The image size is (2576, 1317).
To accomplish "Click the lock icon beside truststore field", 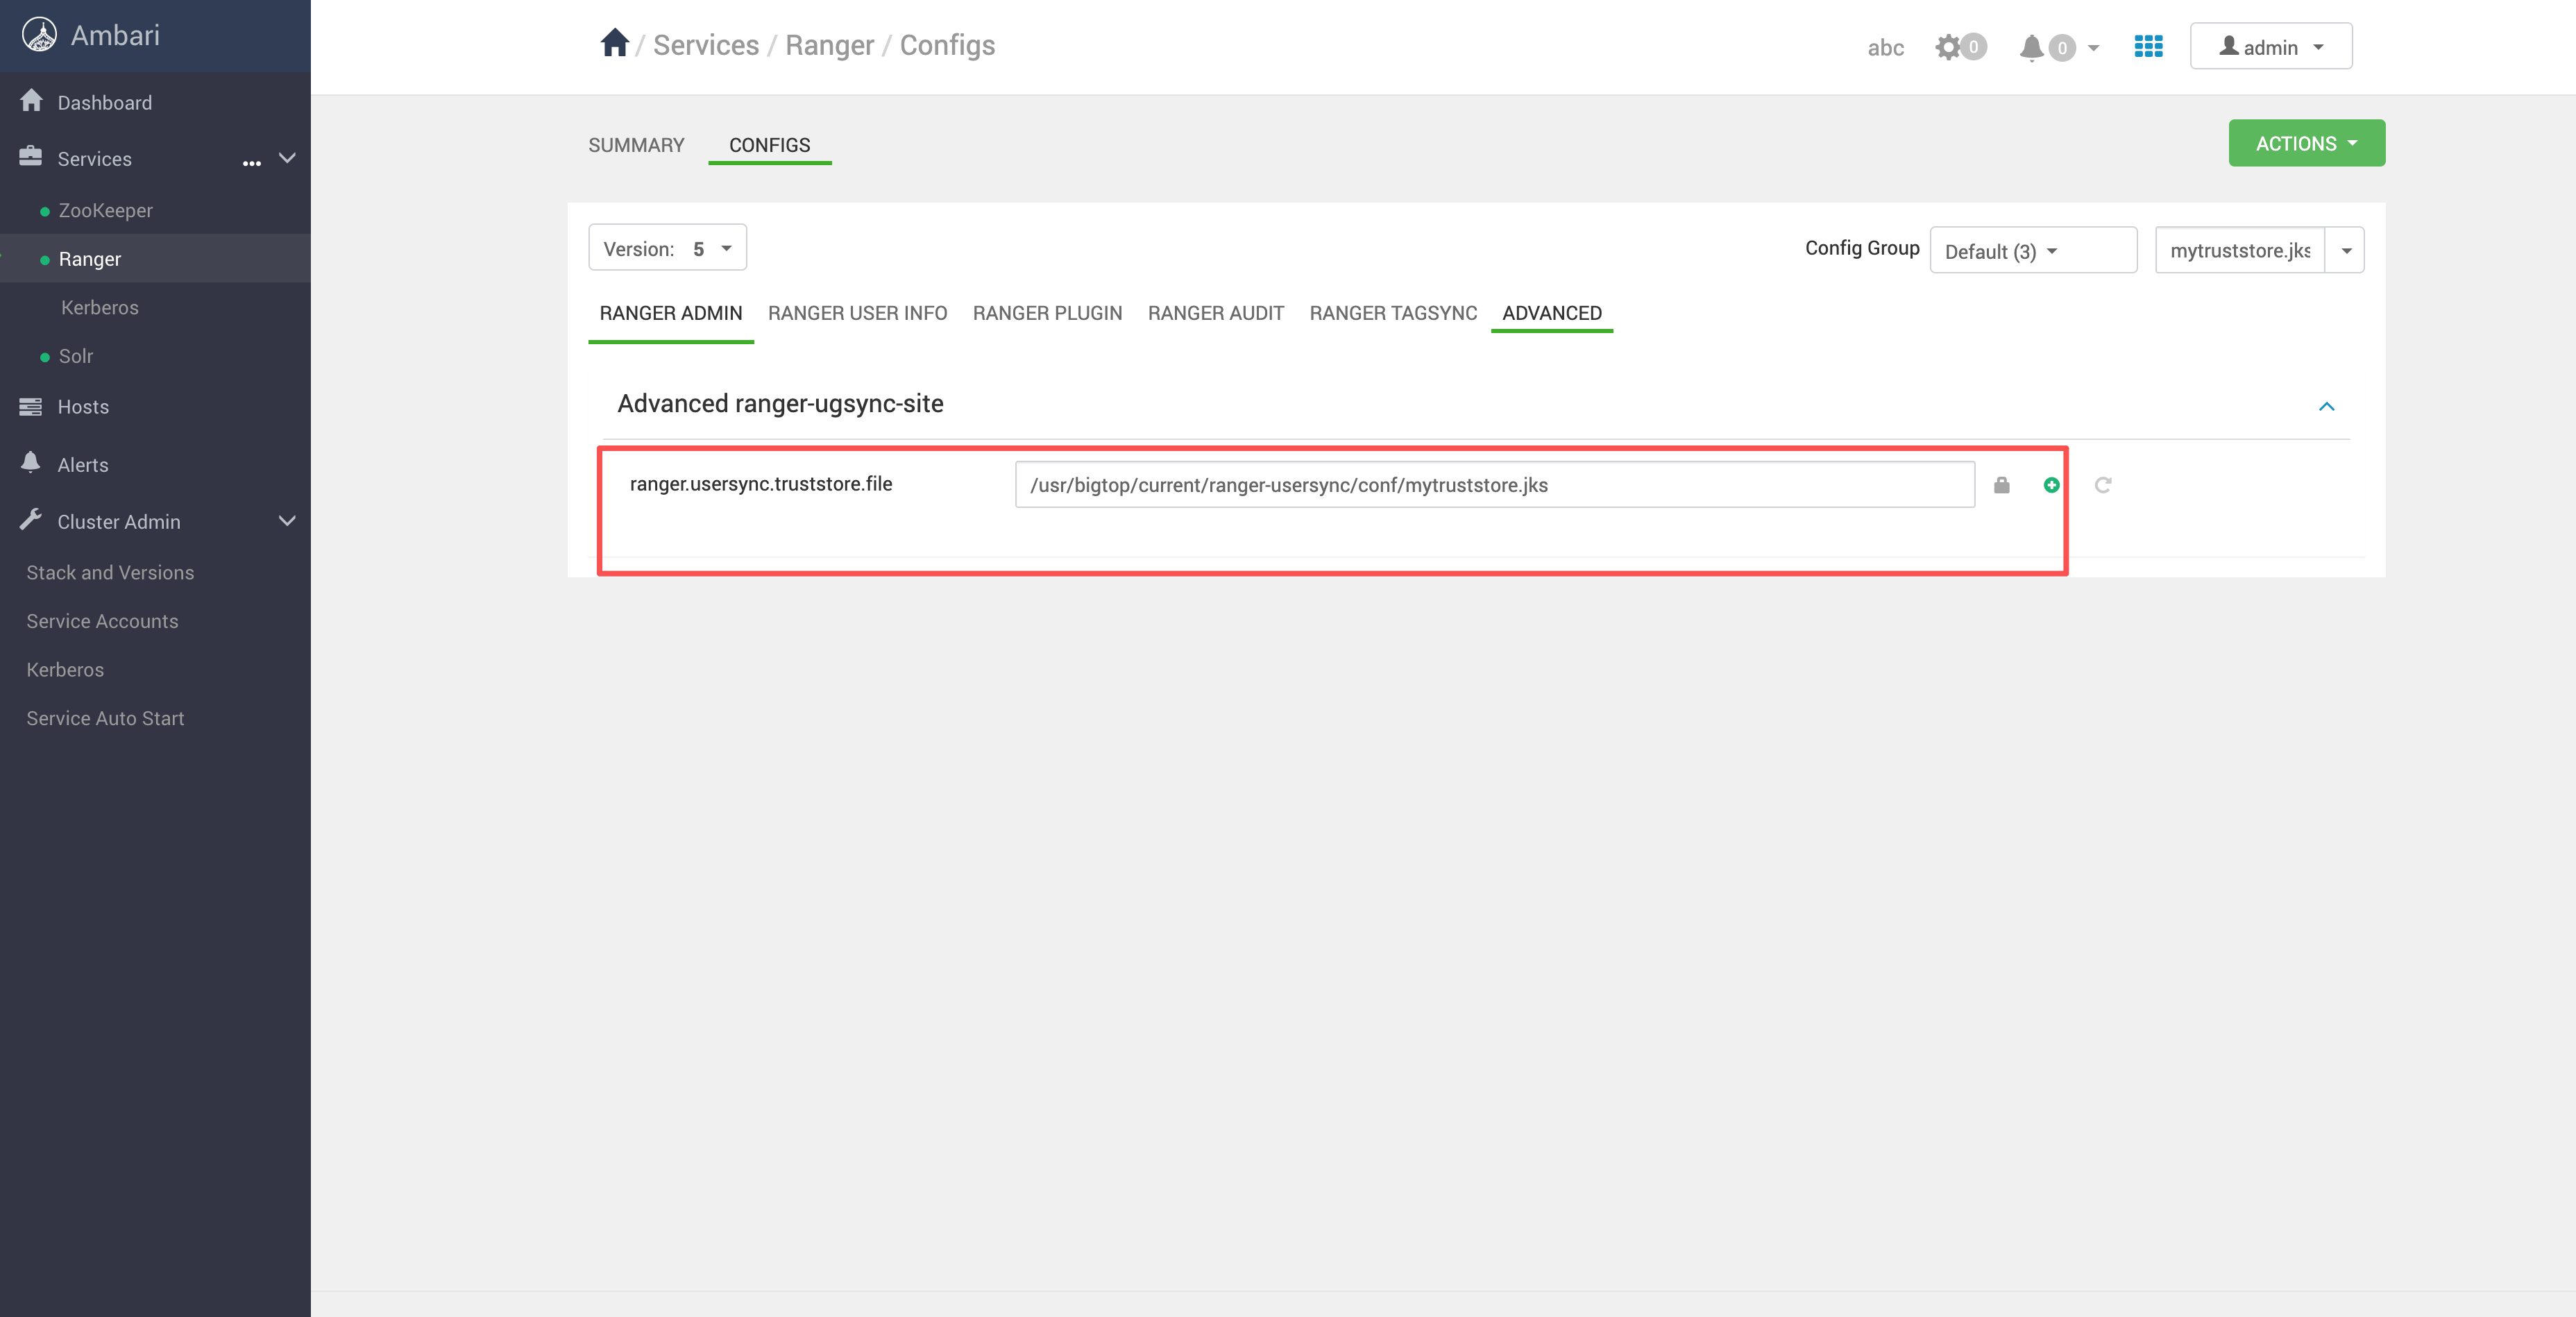I will [x=2001, y=485].
